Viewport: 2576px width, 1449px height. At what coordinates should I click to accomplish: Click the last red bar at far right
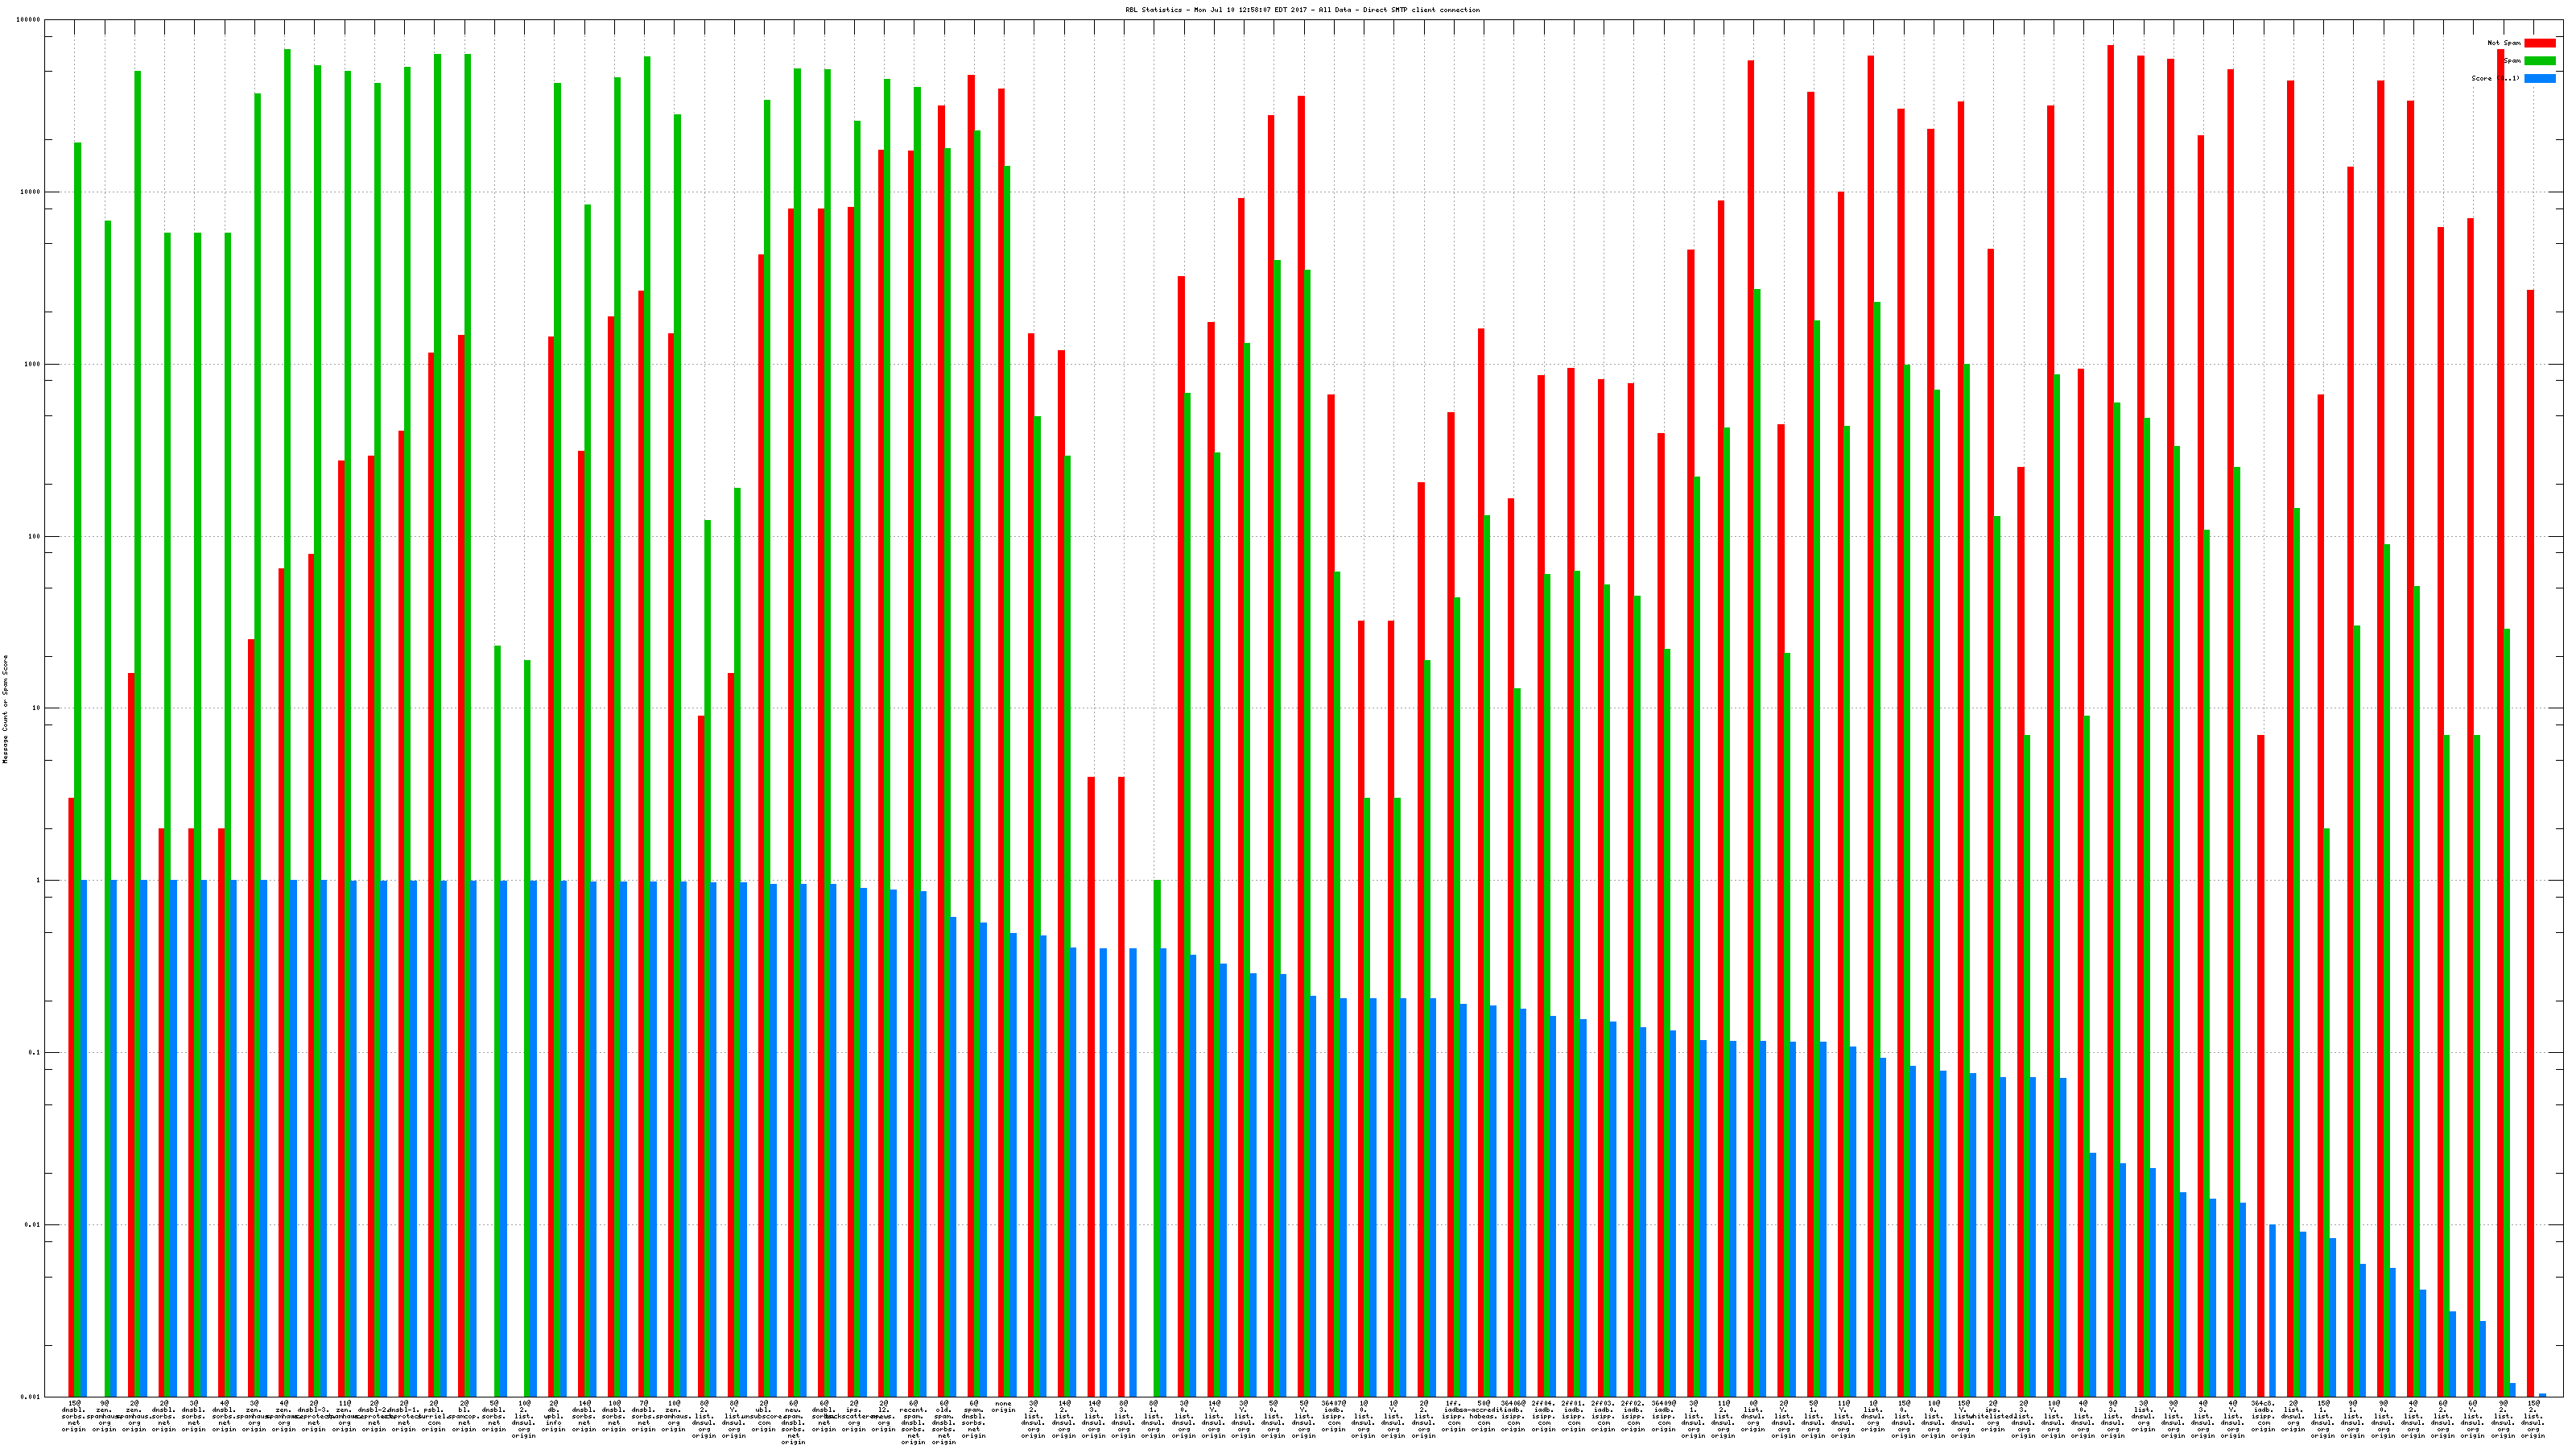coord(2530,843)
